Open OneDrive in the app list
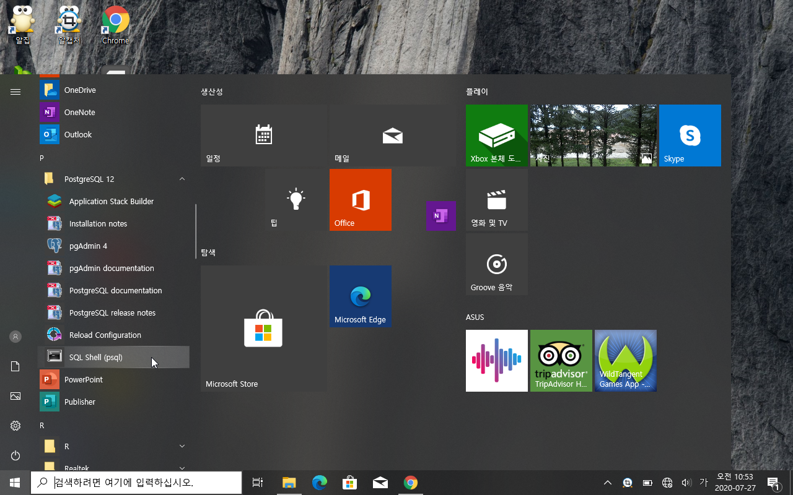This screenshot has height=495, width=793. 113,90
